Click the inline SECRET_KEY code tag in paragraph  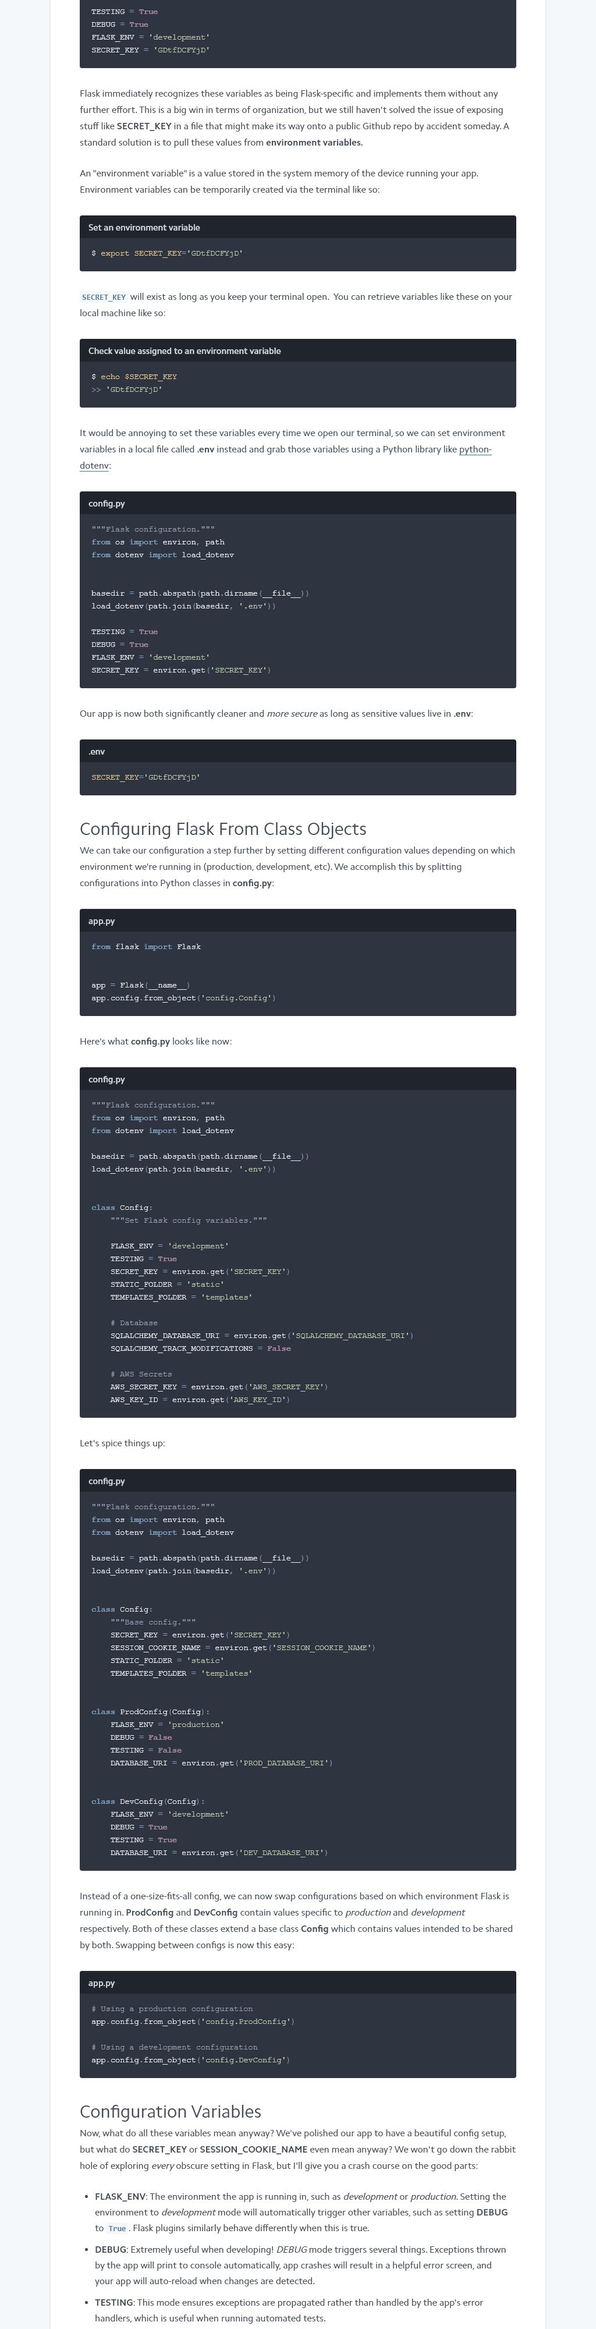(x=103, y=296)
